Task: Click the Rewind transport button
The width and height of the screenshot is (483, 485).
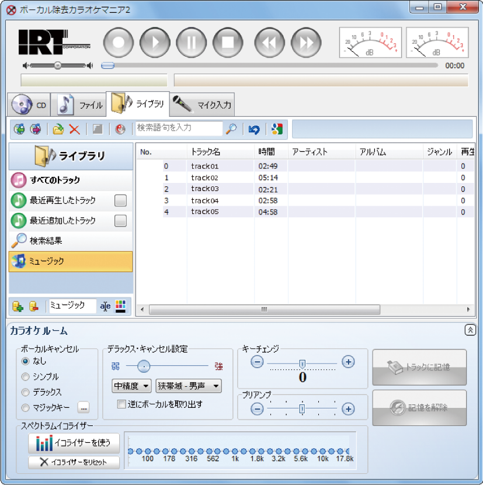Action: click(269, 43)
